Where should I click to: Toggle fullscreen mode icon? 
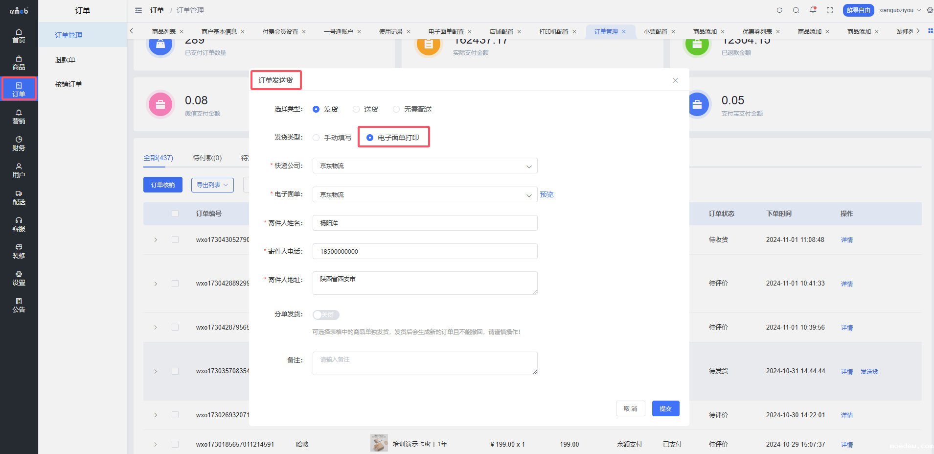click(x=830, y=10)
